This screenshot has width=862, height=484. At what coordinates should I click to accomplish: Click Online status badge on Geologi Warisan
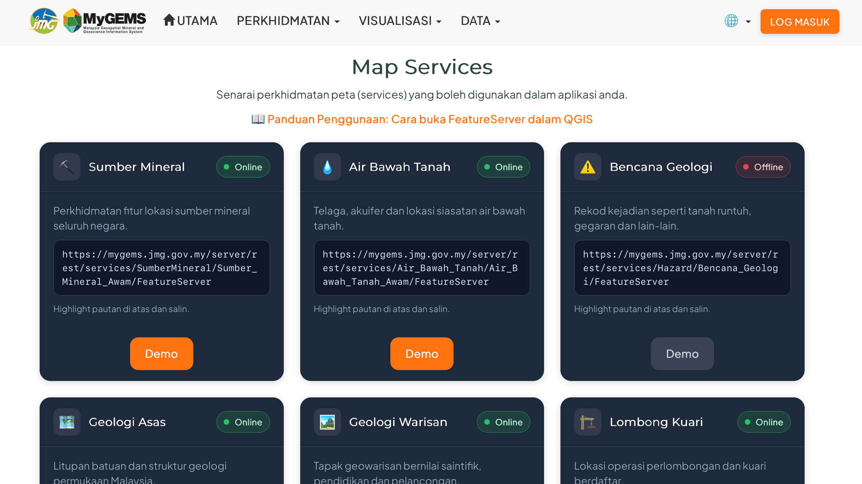coord(503,422)
